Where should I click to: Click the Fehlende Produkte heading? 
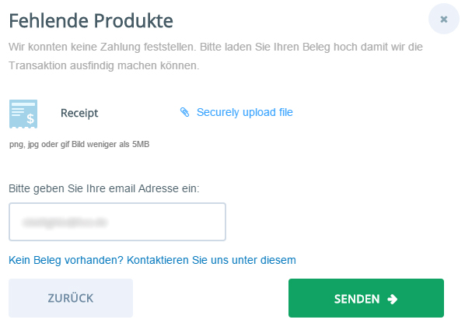point(91,21)
